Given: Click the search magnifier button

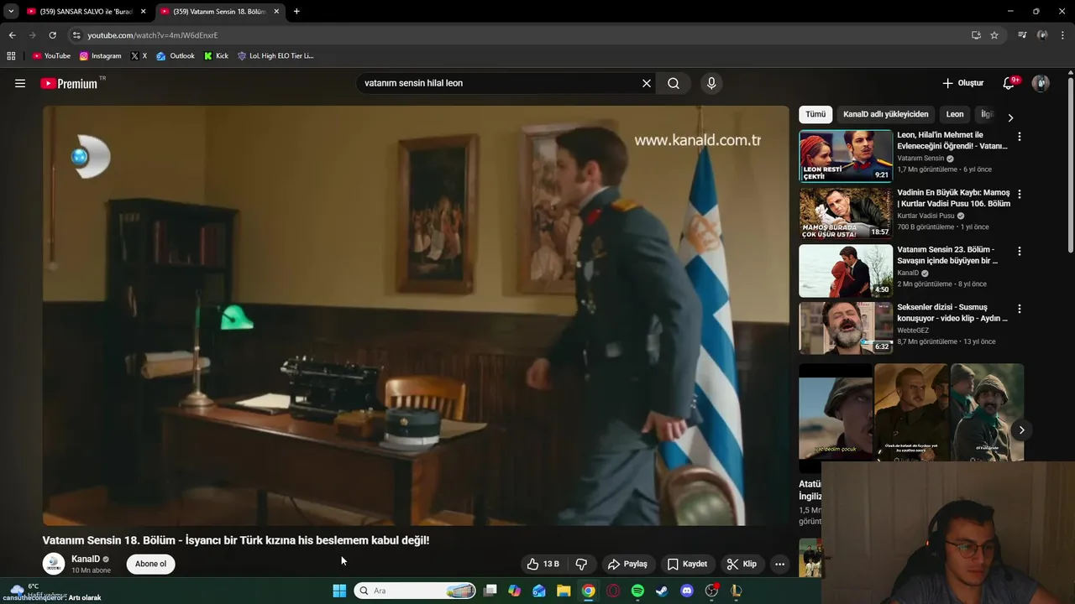Looking at the screenshot, I should [x=674, y=83].
